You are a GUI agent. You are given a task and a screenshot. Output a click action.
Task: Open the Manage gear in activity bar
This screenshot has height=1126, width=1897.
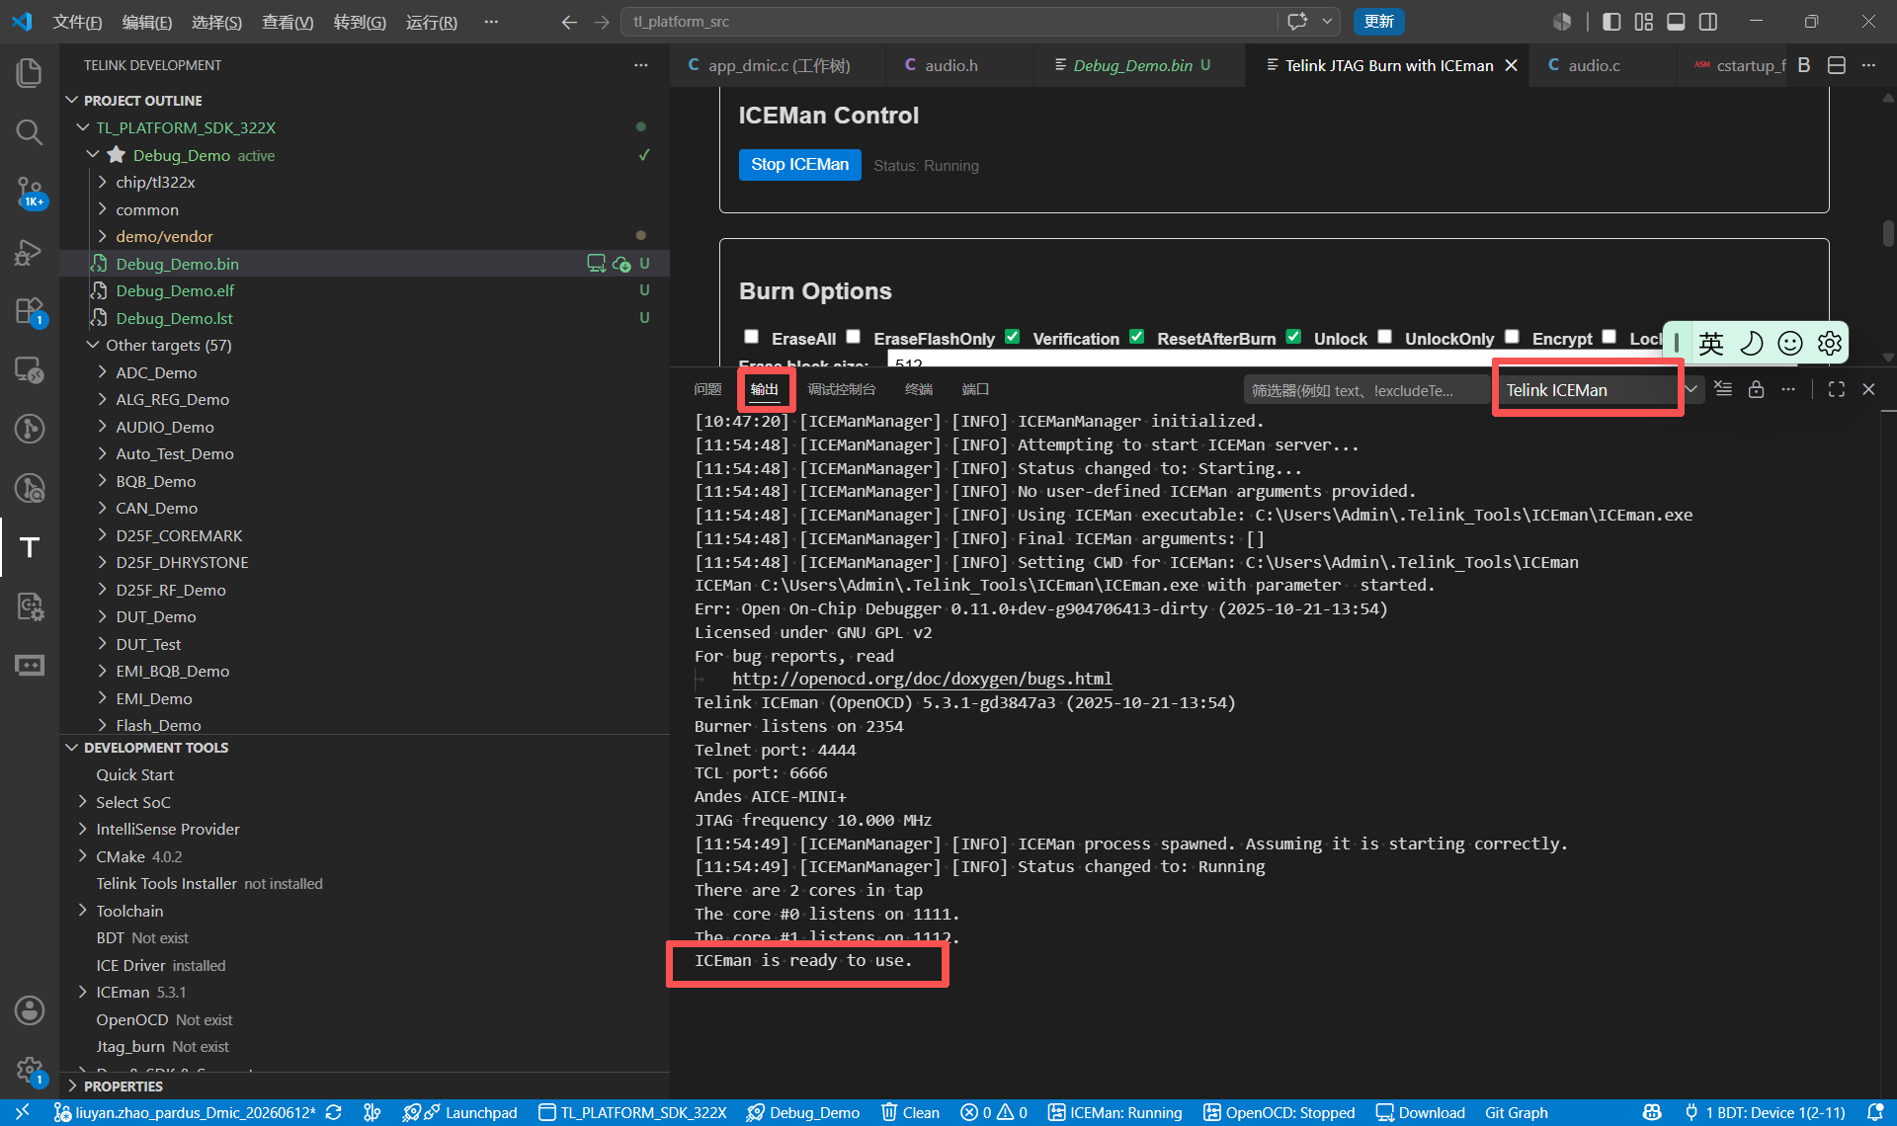click(x=30, y=1070)
